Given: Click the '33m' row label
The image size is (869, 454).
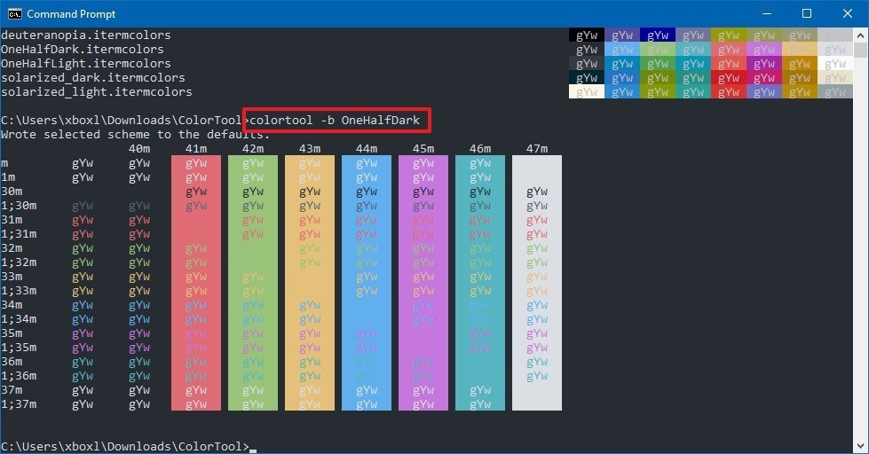Looking at the screenshot, I should 12,277.
